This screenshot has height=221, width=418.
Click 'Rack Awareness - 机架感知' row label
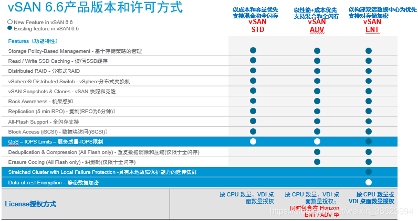[x=40, y=101]
